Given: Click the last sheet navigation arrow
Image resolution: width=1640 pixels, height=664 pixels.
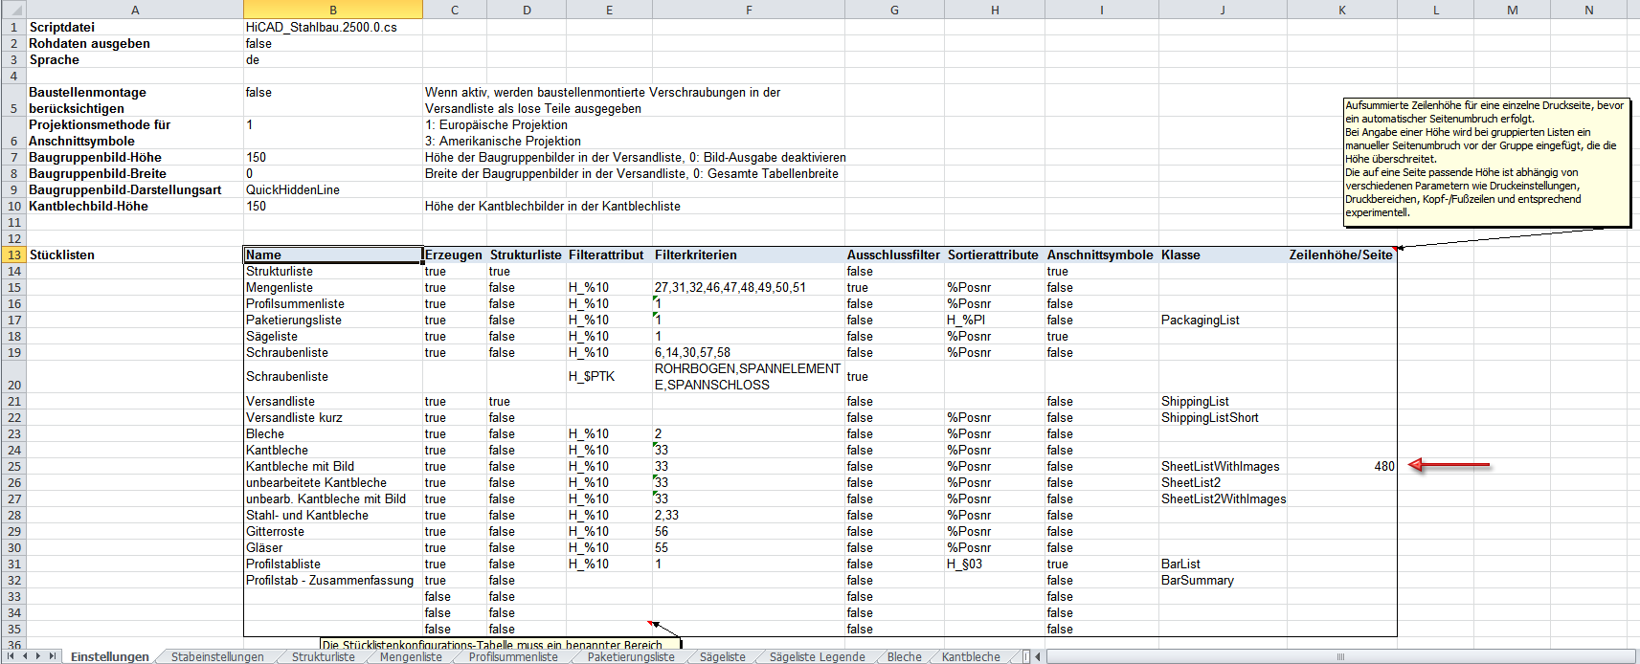Looking at the screenshot, I should pos(53,656).
